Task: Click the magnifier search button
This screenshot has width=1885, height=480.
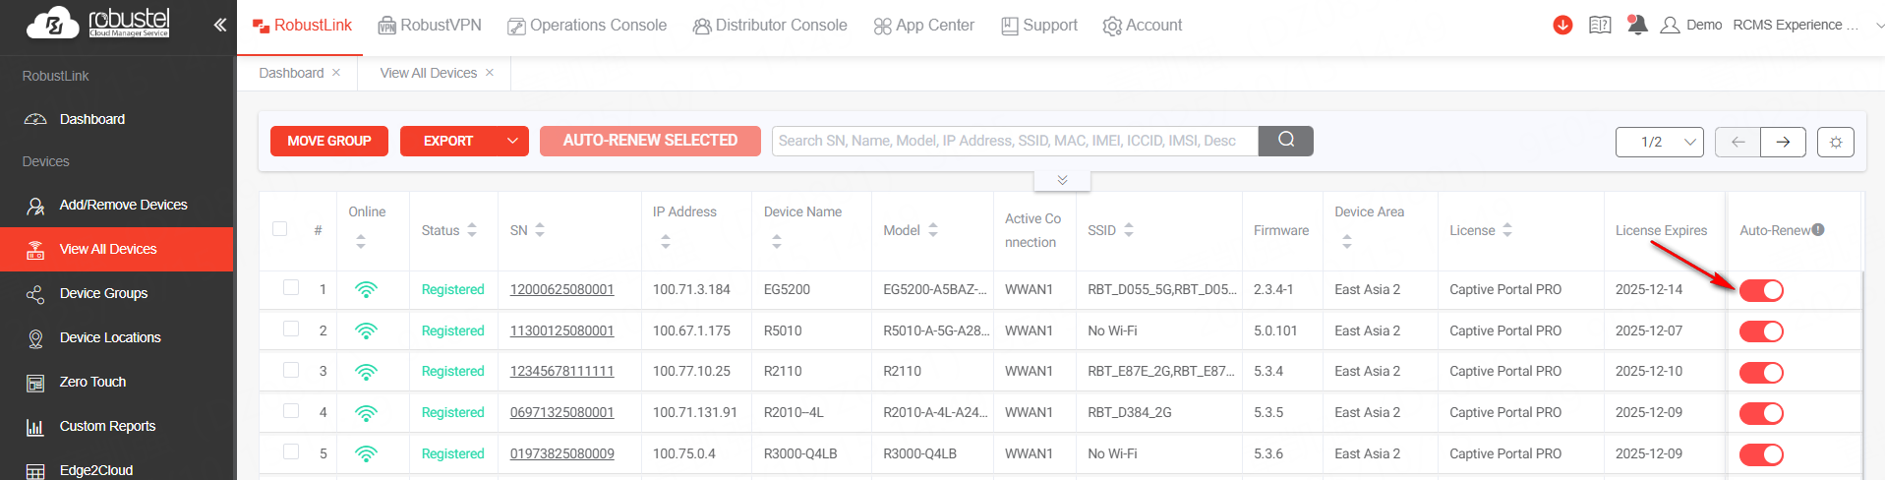Action: 1285,141
